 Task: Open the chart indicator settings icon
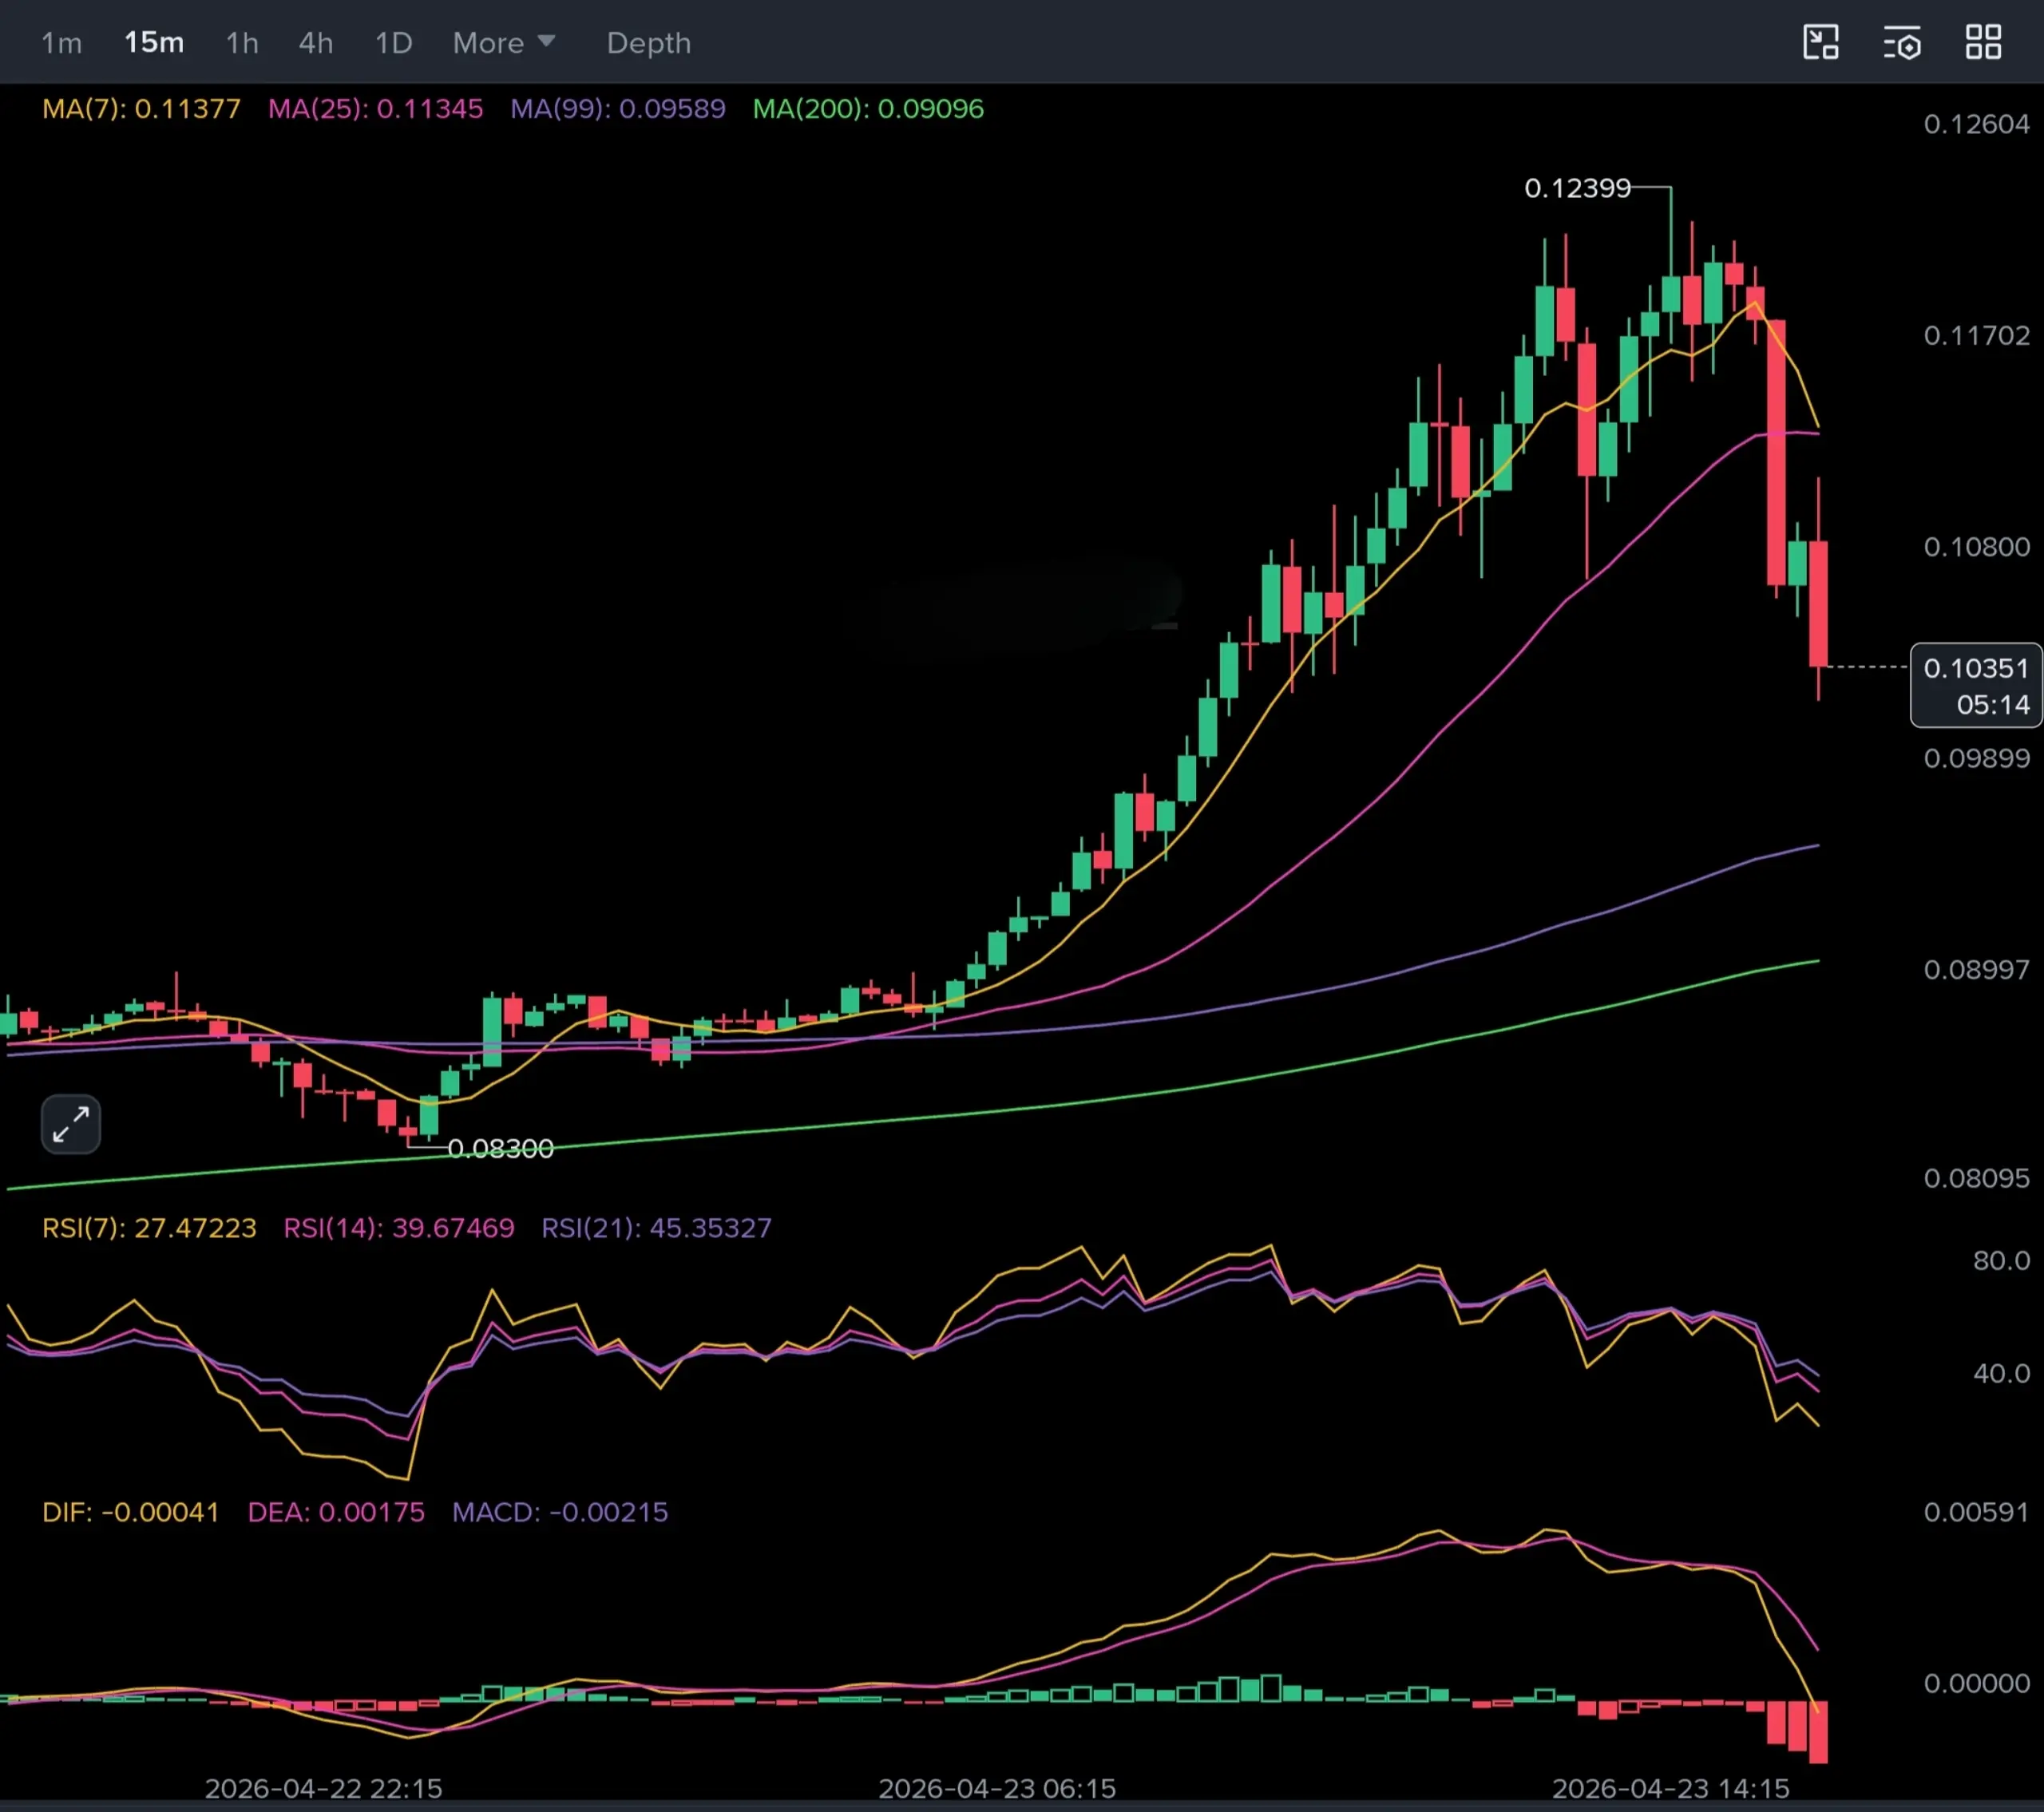click(x=1902, y=43)
